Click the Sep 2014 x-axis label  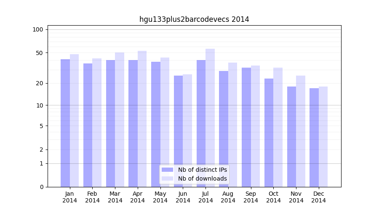click(x=251, y=197)
